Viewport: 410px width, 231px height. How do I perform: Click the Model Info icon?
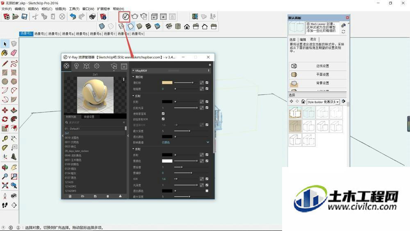103,17
